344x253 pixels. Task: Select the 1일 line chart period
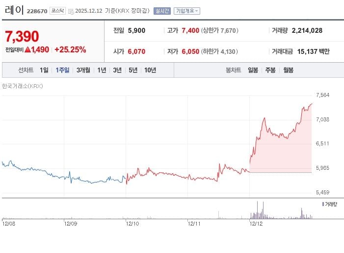pos(44,70)
